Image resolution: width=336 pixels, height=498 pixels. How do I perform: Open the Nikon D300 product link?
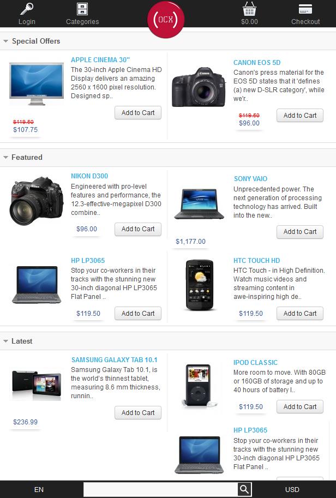click(89, 176)
